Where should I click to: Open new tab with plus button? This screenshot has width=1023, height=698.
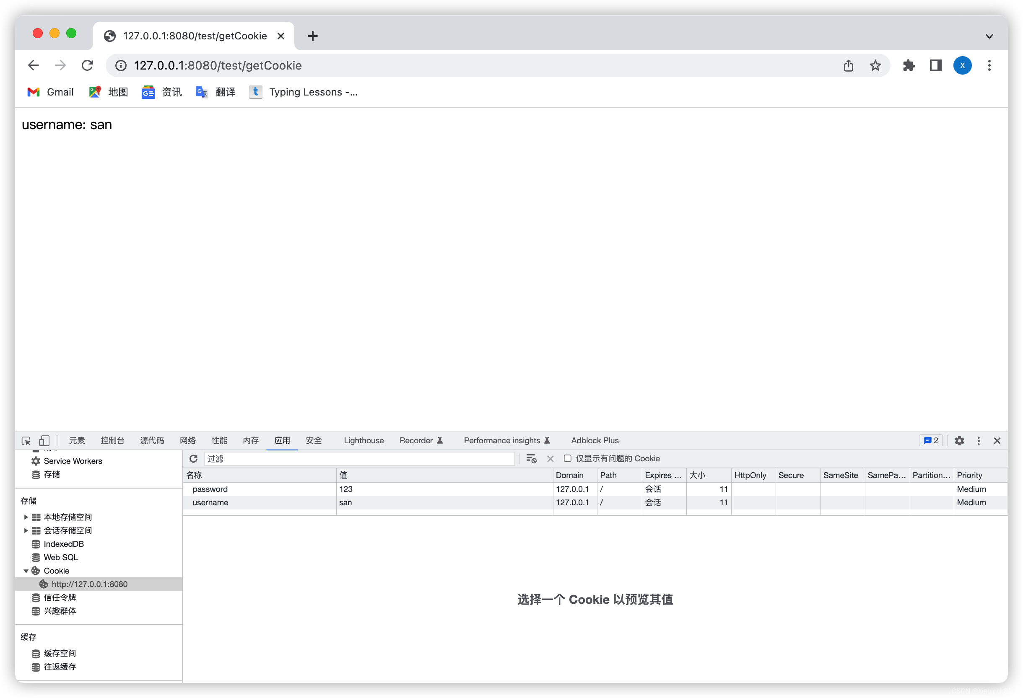click(312, 36)
